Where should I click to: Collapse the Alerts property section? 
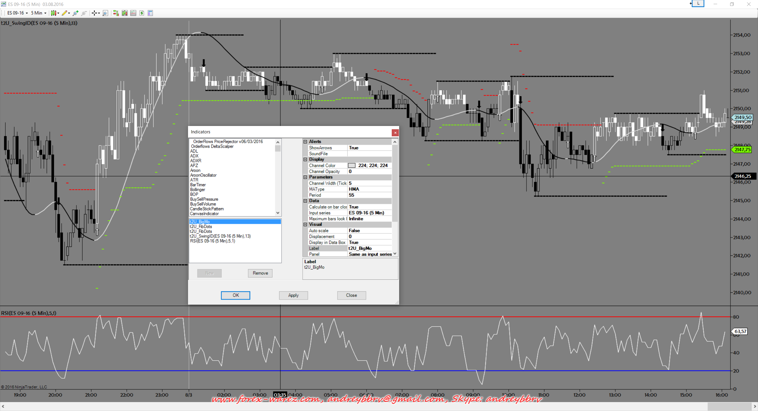pyautogui.click(x=305, y=142)
